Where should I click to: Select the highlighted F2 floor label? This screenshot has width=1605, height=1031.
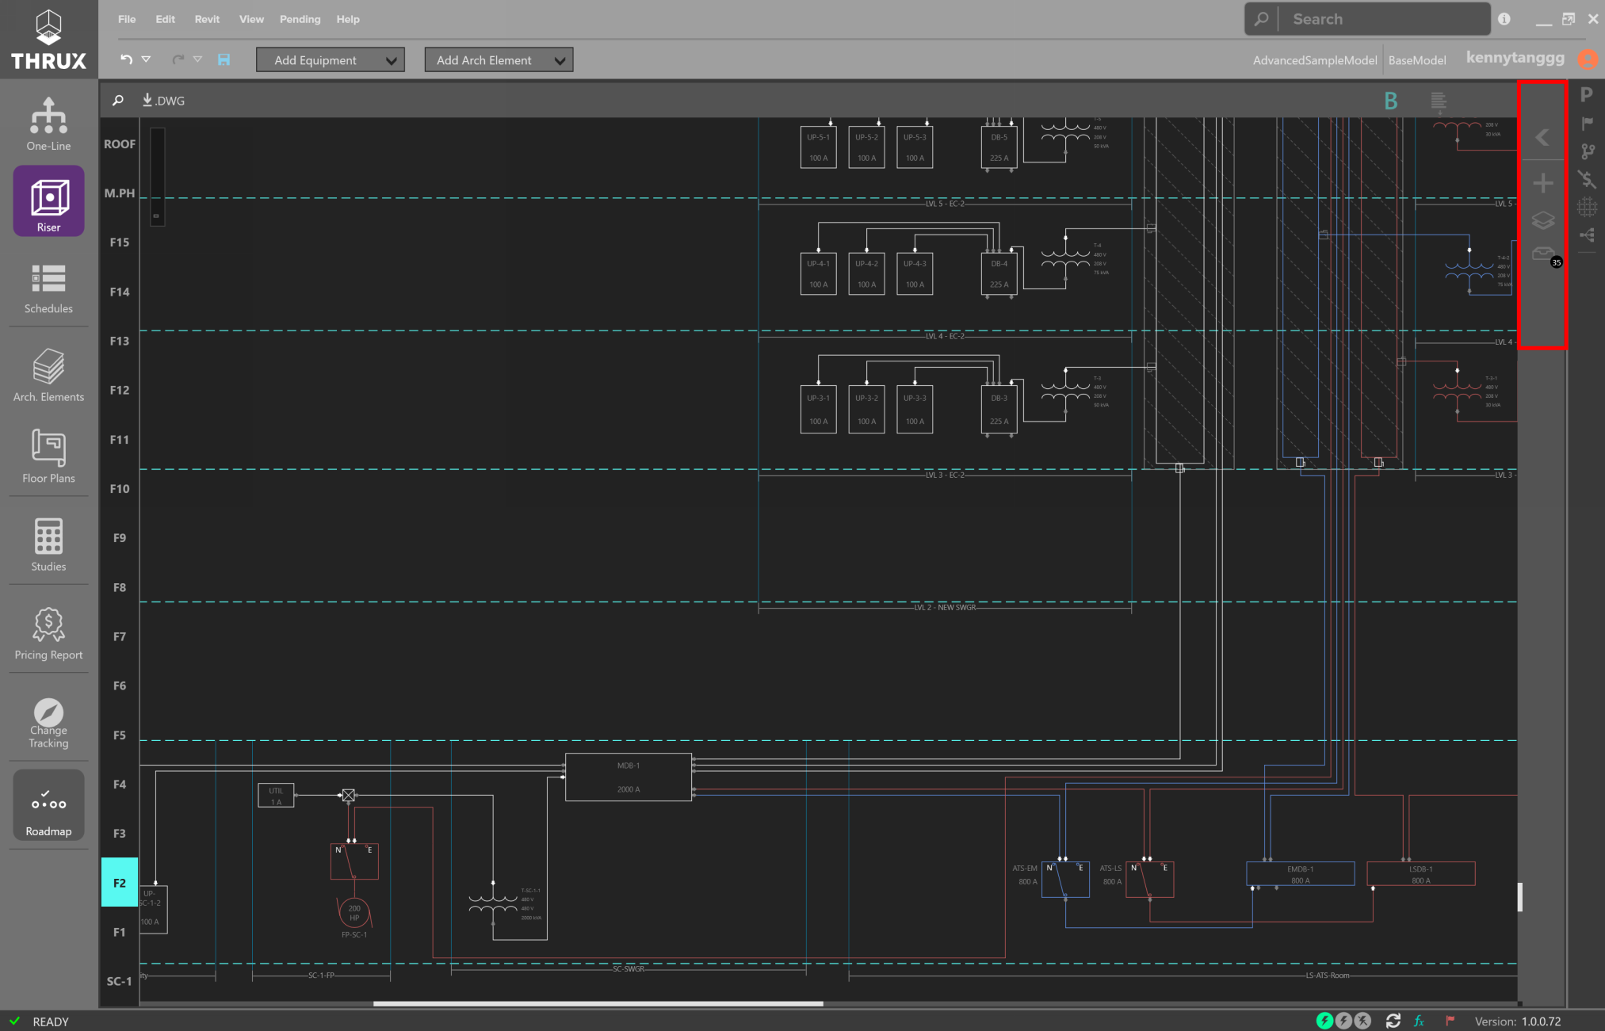click(x=119, y=882)
